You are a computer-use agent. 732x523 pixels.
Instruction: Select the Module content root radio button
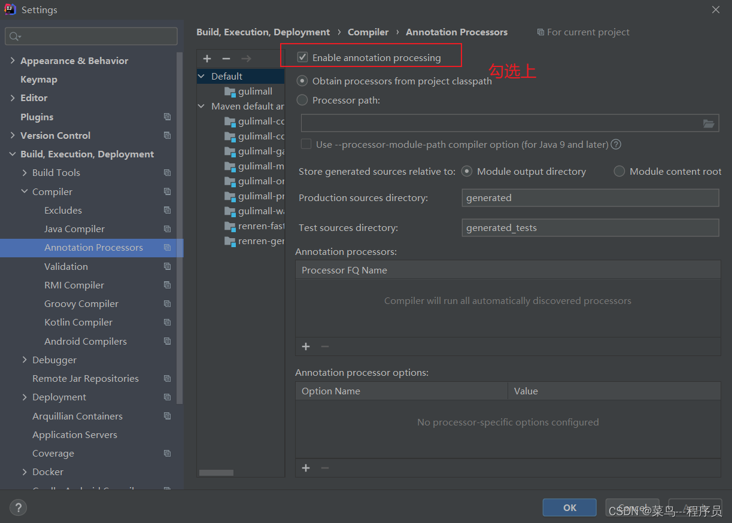[619, 171]
